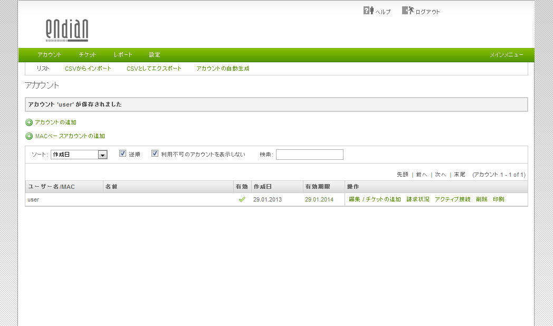Viewport: 553px width, 326px height.
Task: Click expiry date 29.01.2014
Action: click(319, 199)
